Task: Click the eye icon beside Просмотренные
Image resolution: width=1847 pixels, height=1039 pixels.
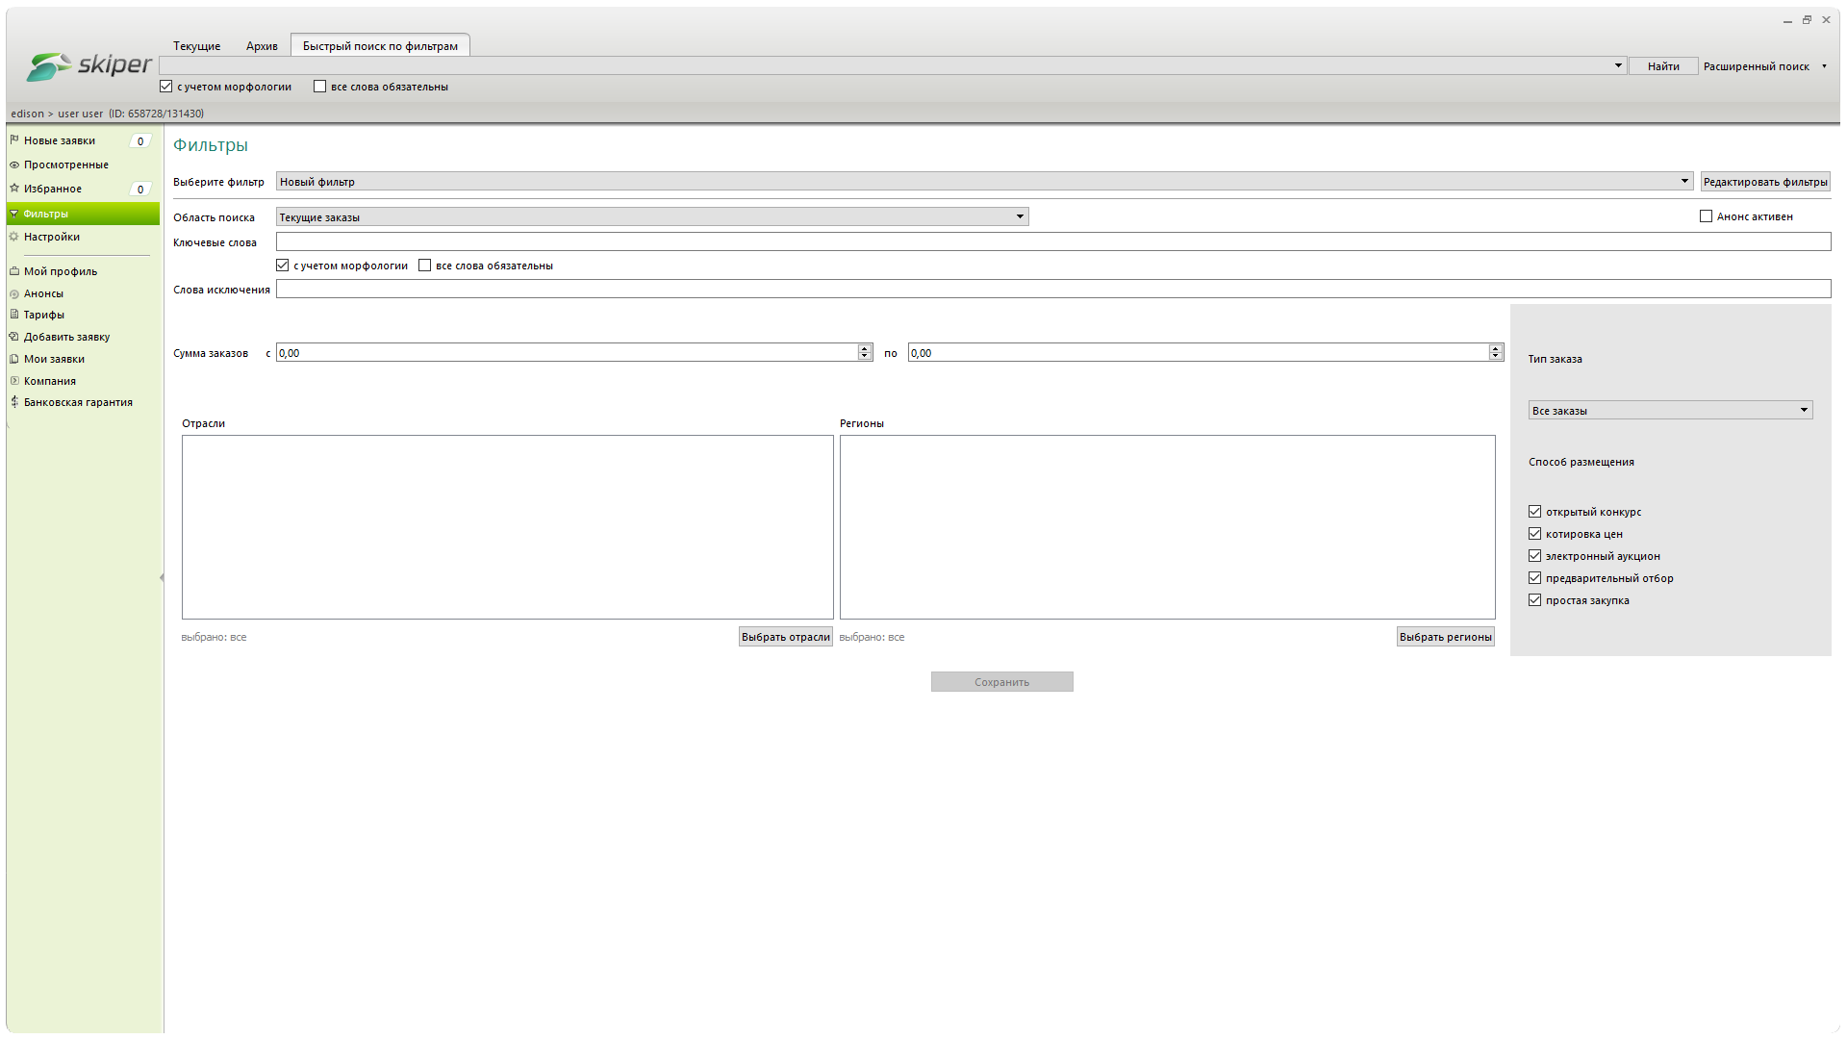Action: tap(14, 165)
